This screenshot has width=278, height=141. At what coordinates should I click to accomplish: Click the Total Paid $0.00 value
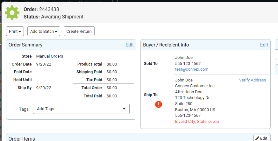click(x=112, y=96)
